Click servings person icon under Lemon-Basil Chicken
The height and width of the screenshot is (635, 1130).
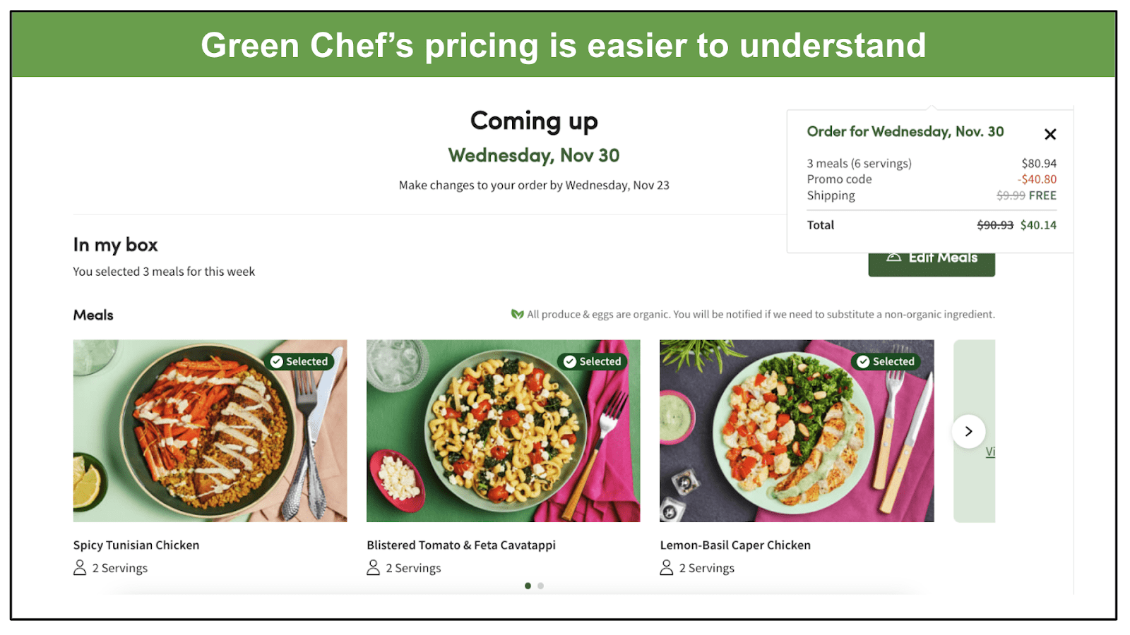(666, 568)
